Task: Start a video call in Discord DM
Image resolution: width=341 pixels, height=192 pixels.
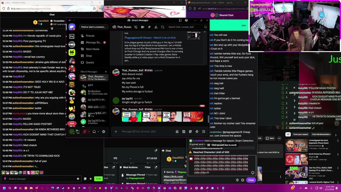Action: (143, 27)
